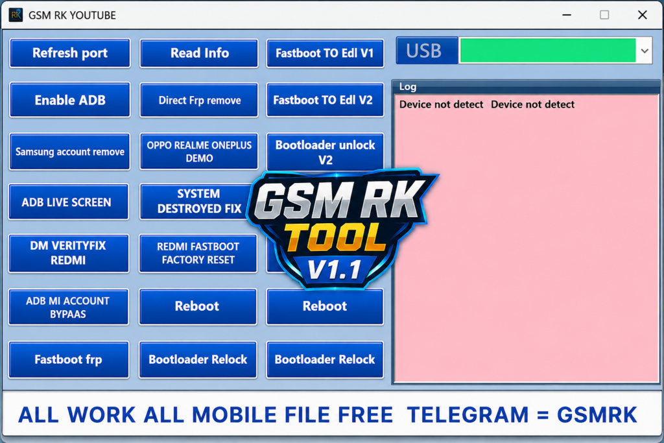Click Bootloader Relock nearest the Log panel

click(325, 359)
